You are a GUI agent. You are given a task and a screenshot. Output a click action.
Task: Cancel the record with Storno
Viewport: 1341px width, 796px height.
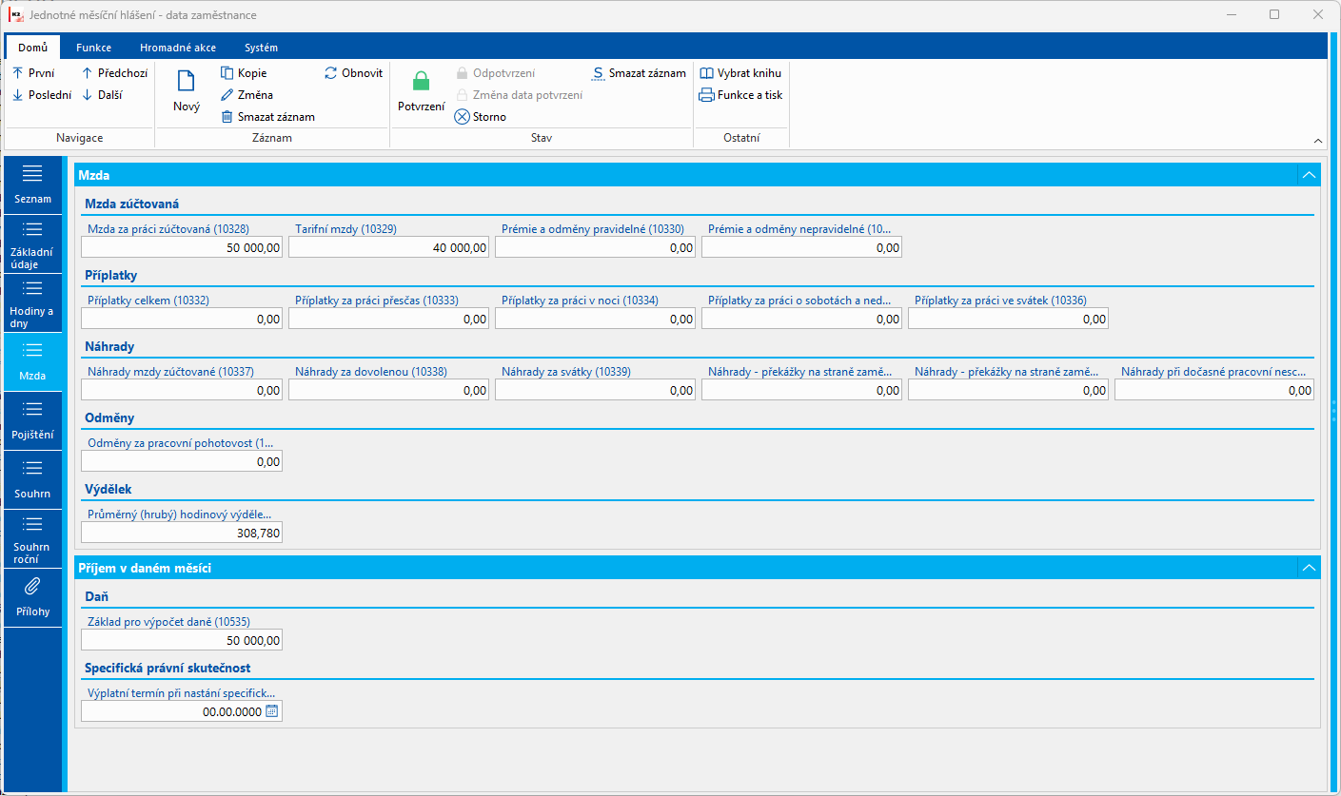[x=481, y=116]
